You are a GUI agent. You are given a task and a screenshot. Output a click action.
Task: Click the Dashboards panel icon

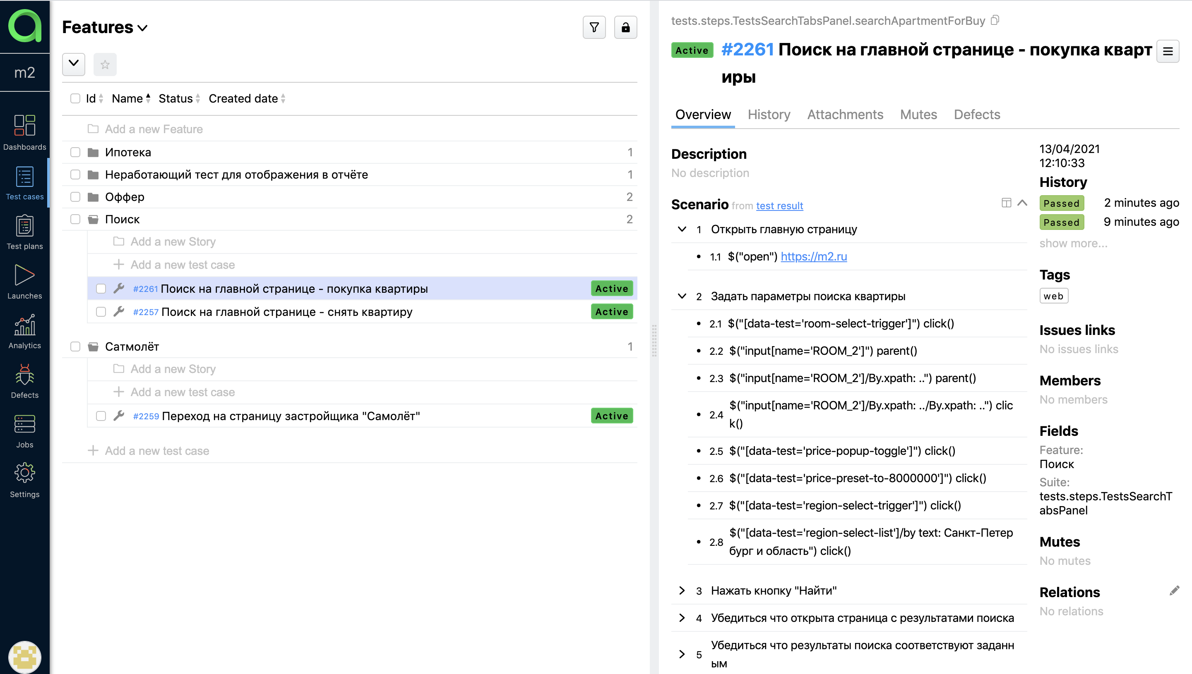(x=24, y=127)
